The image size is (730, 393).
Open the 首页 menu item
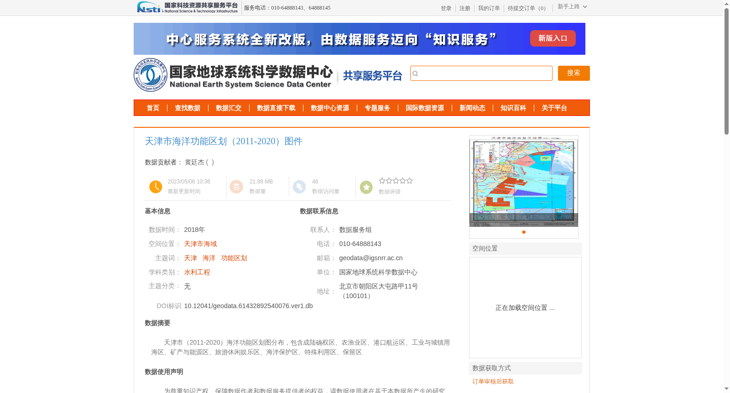coord(153,108)
